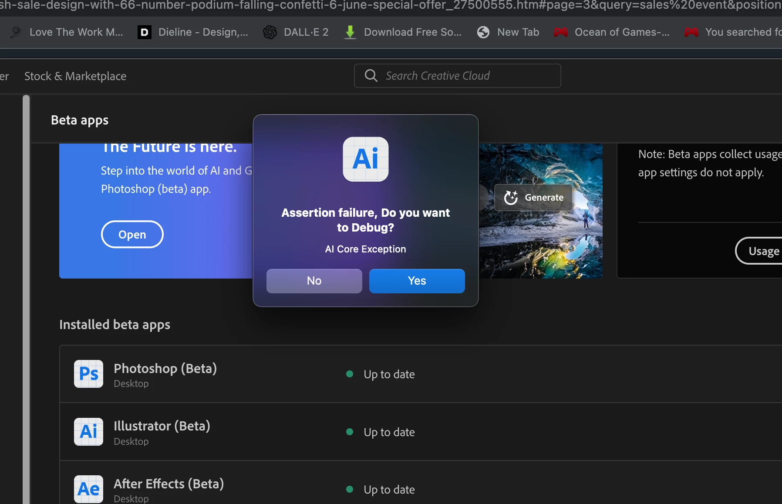Open the Dieline - Design bookmark

click(x=193, y=32)
